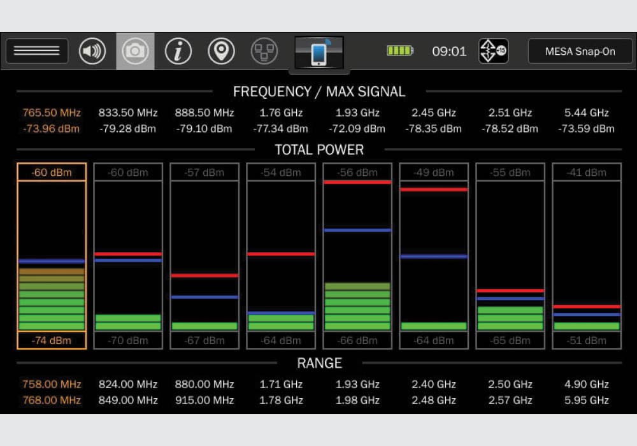This screenshot has width=637, height=446.
Task: Click the GPS location pin icon
Action: [x=221, y=51]
